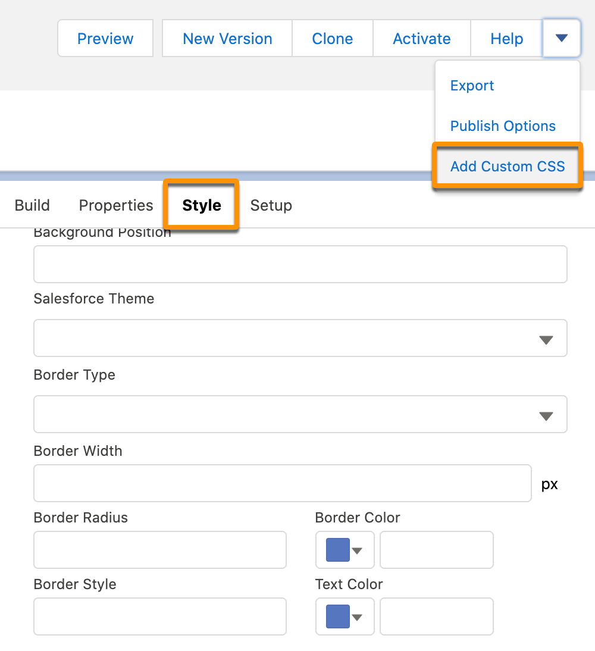Expand the Salesforce Theme dropdown
The width and height of the screenshot is (595, 651).
pyautogui.click(x=300, y=338)
